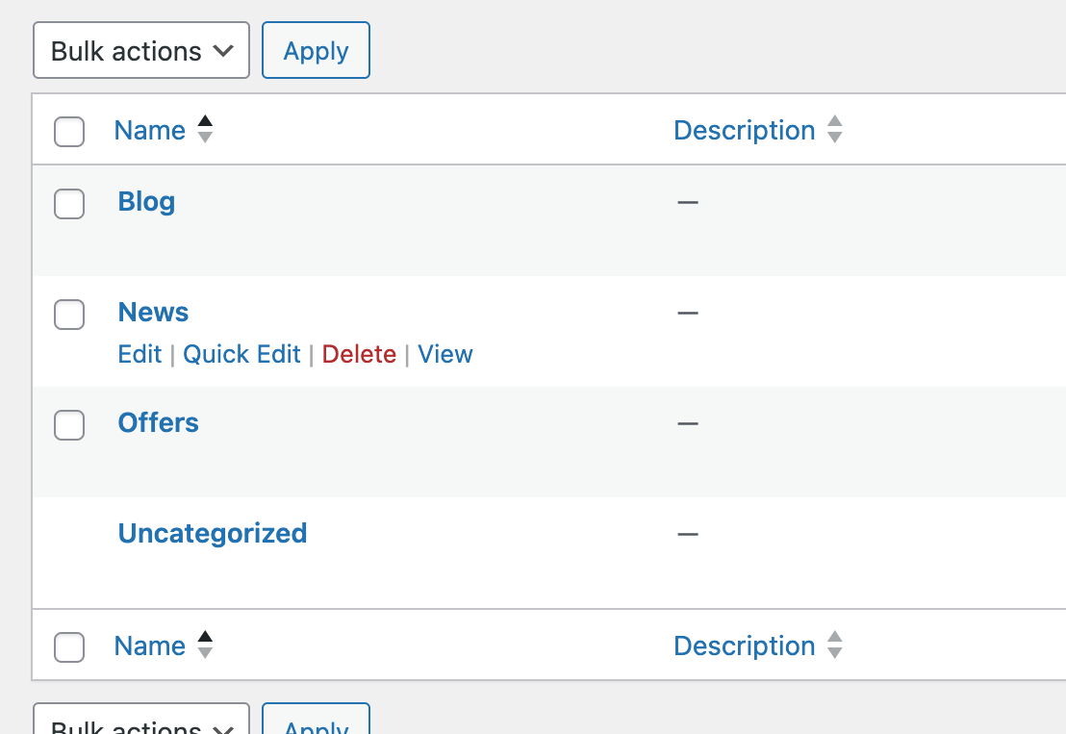Open the Blog category link
Screen dimensions: 1066x734
point(146,202)
